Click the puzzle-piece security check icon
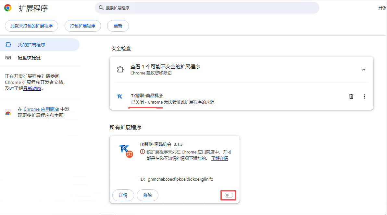The width and height of the screenshot is (387, 215). (x=120, y=69)
